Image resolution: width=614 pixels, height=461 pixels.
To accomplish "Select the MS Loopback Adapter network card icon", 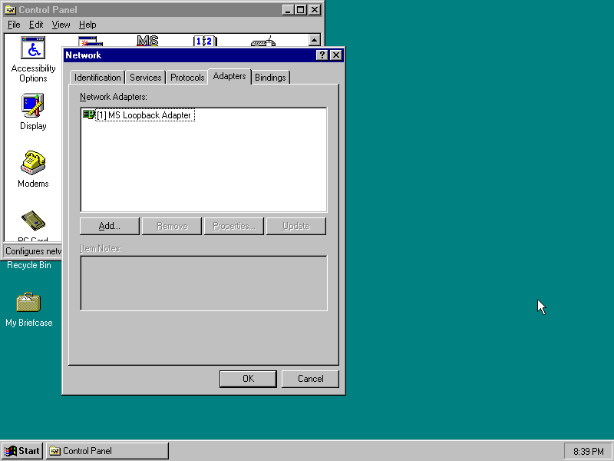I will point(89,114).
